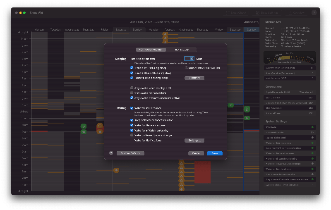Open Sleep Check in the toolbar
Screen dimensions: 331x210
[236, 13]
